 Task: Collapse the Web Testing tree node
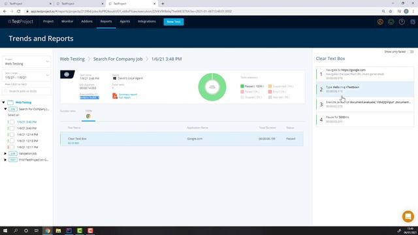tap(3, 102)
